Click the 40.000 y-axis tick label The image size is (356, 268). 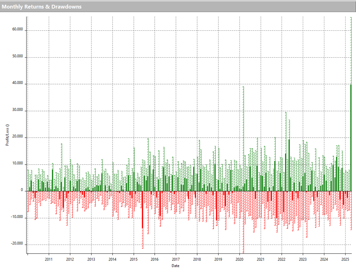18,83
